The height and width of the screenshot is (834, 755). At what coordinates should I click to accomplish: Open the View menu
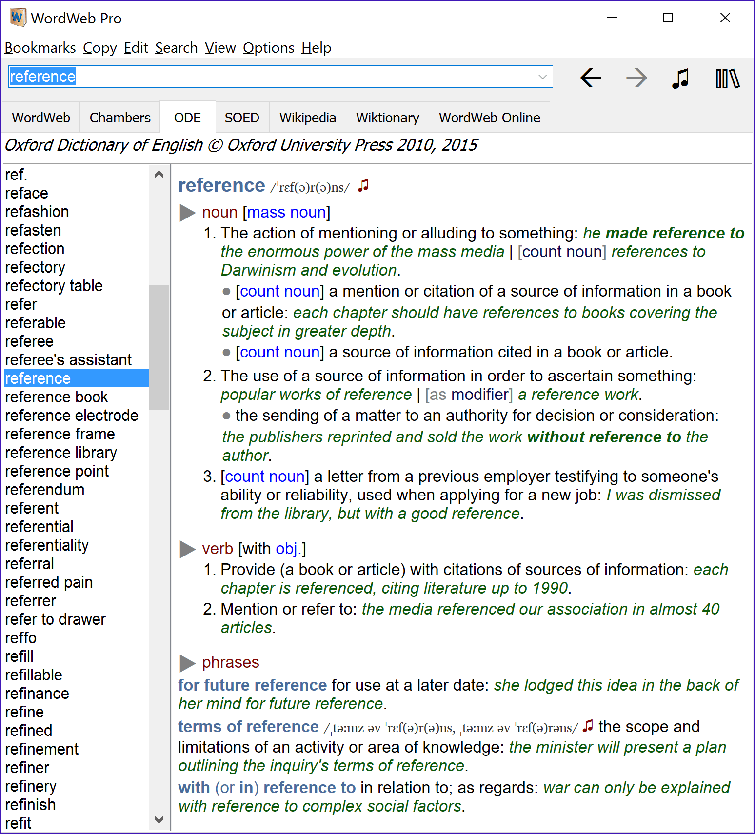(220, 48)
